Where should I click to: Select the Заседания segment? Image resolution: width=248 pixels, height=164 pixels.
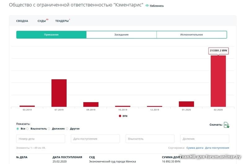tap(122, 35)
